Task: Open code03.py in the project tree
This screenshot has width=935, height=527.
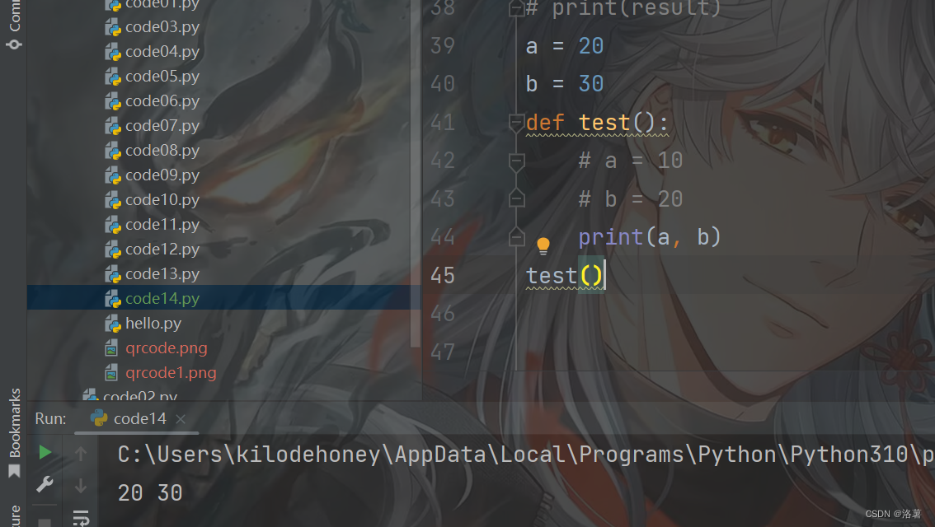Action: pyautogui.click(x=162, y=27)
